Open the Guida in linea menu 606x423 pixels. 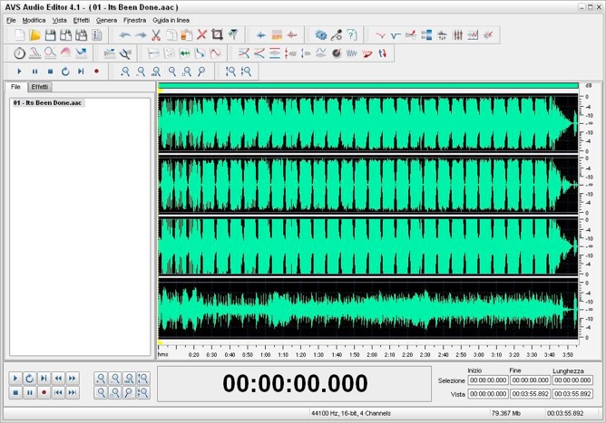tap(171, 20)
